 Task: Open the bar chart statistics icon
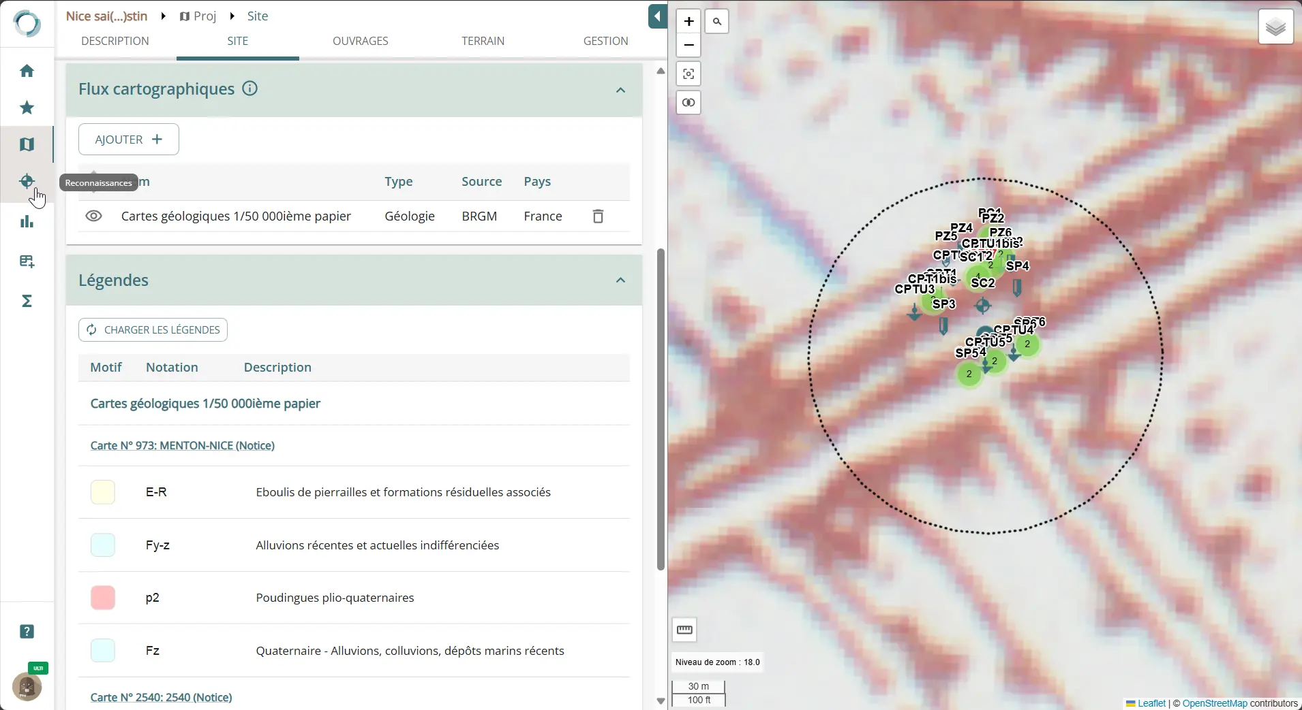[27, 222]
